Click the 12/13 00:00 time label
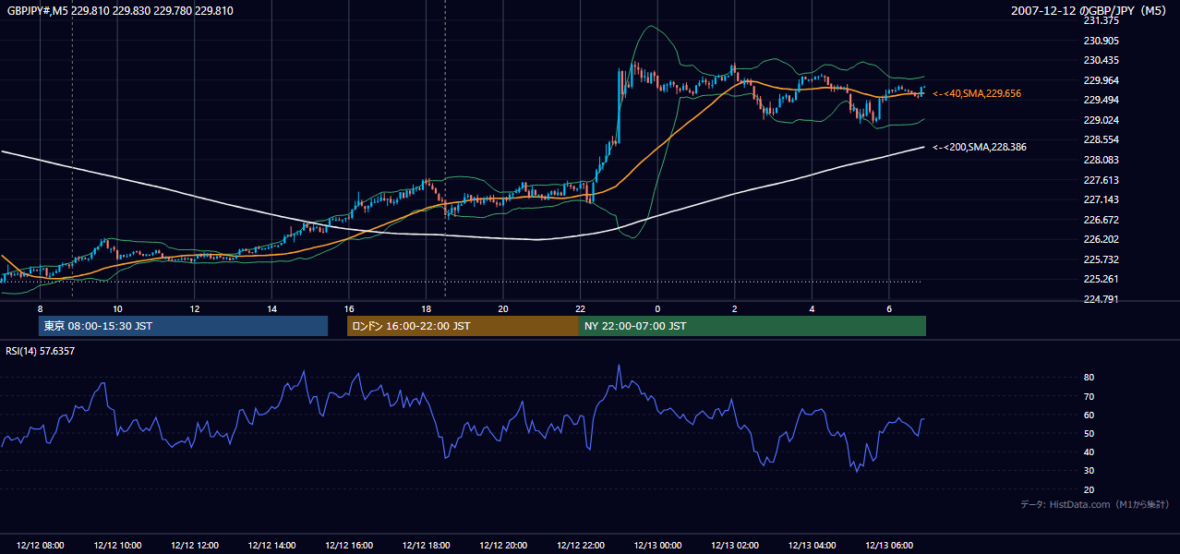Screen dimensions: 1180x554 click(657, 546)
